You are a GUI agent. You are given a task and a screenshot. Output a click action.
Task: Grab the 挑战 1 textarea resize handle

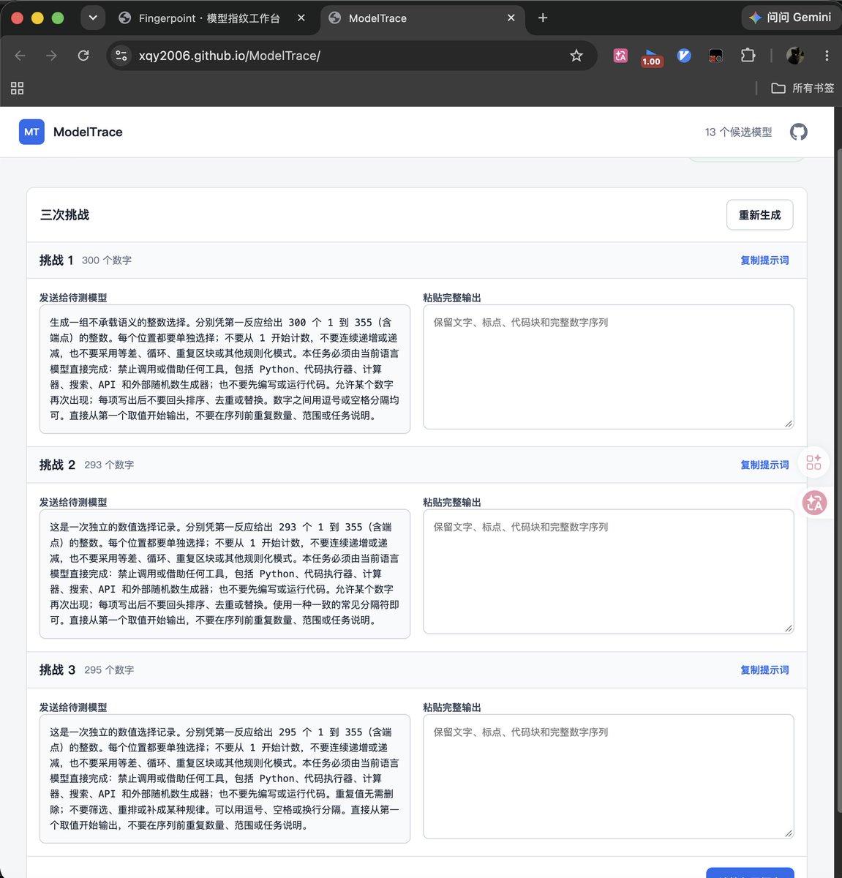tap(788, 424)
